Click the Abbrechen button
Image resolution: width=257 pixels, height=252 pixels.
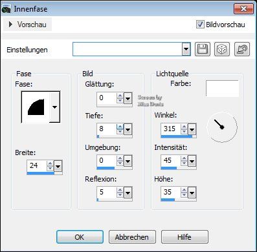(132, 237)
